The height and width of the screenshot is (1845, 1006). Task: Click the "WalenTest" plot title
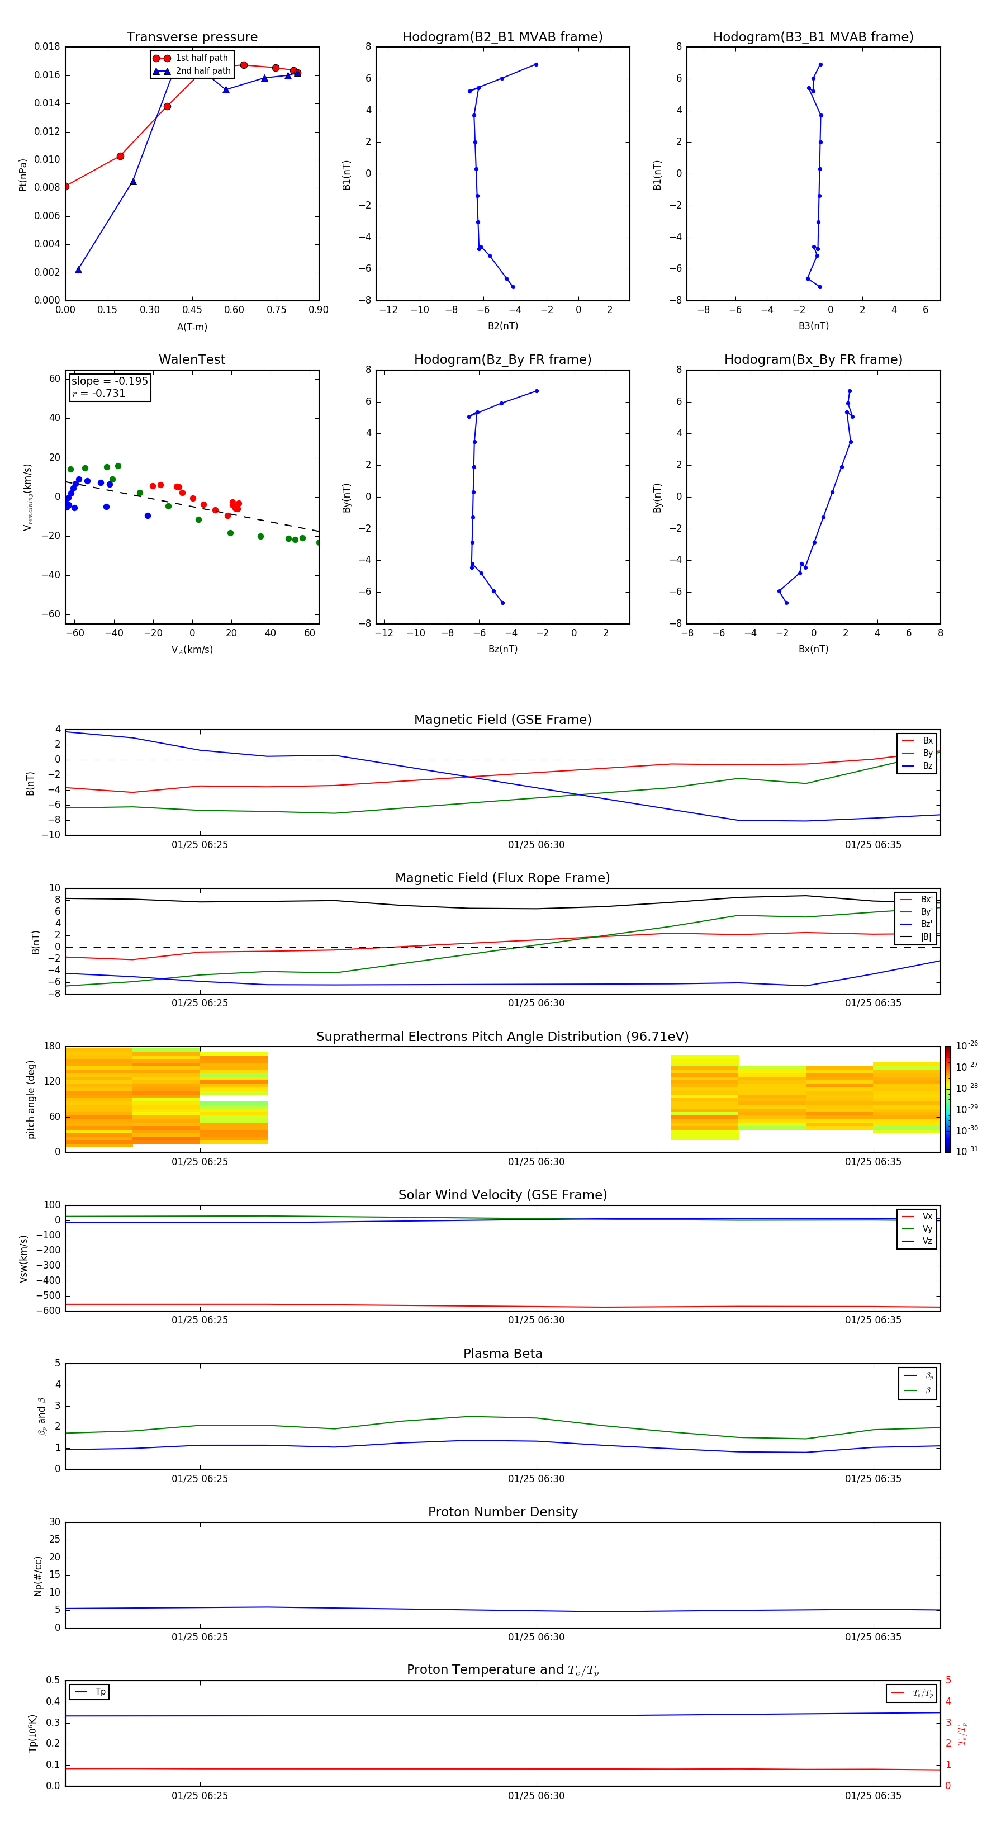[x=192, y=359]
